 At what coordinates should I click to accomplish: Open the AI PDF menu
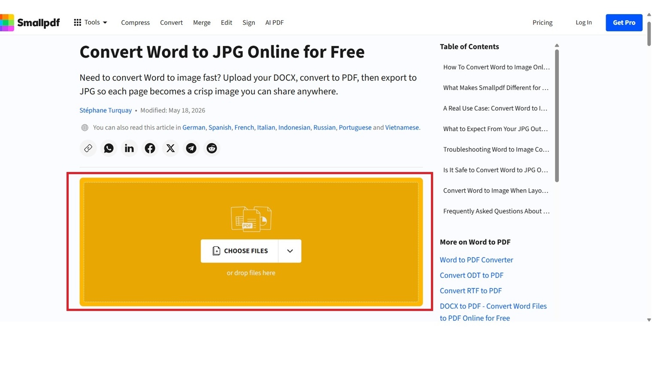click(x=274, y=22)
